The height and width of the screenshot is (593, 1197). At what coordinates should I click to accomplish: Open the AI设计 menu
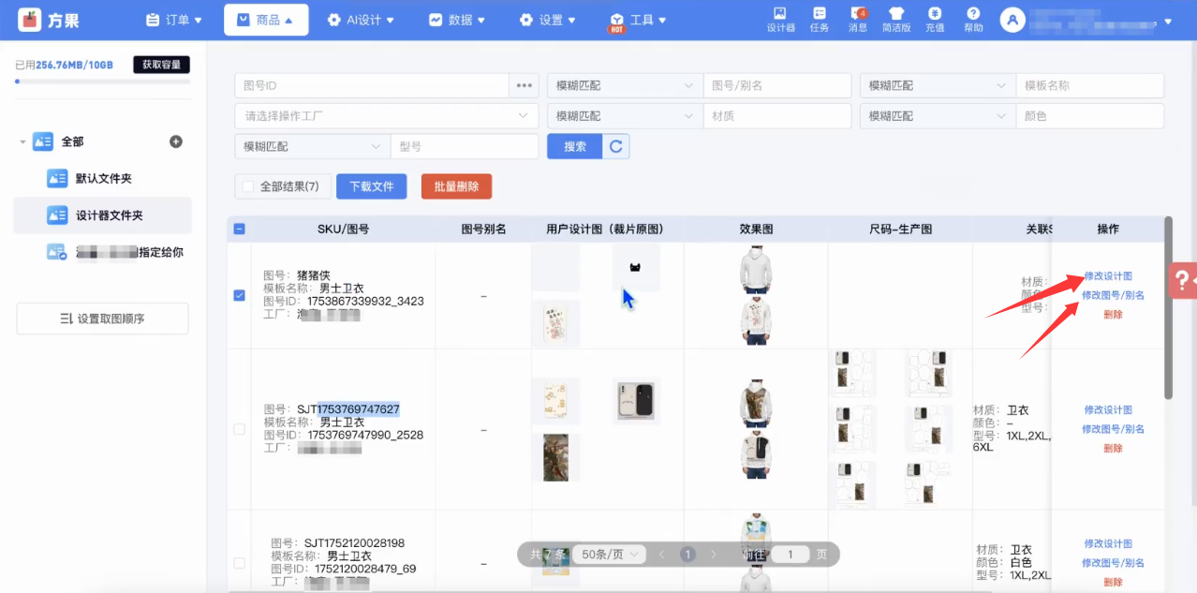(361, 20)
